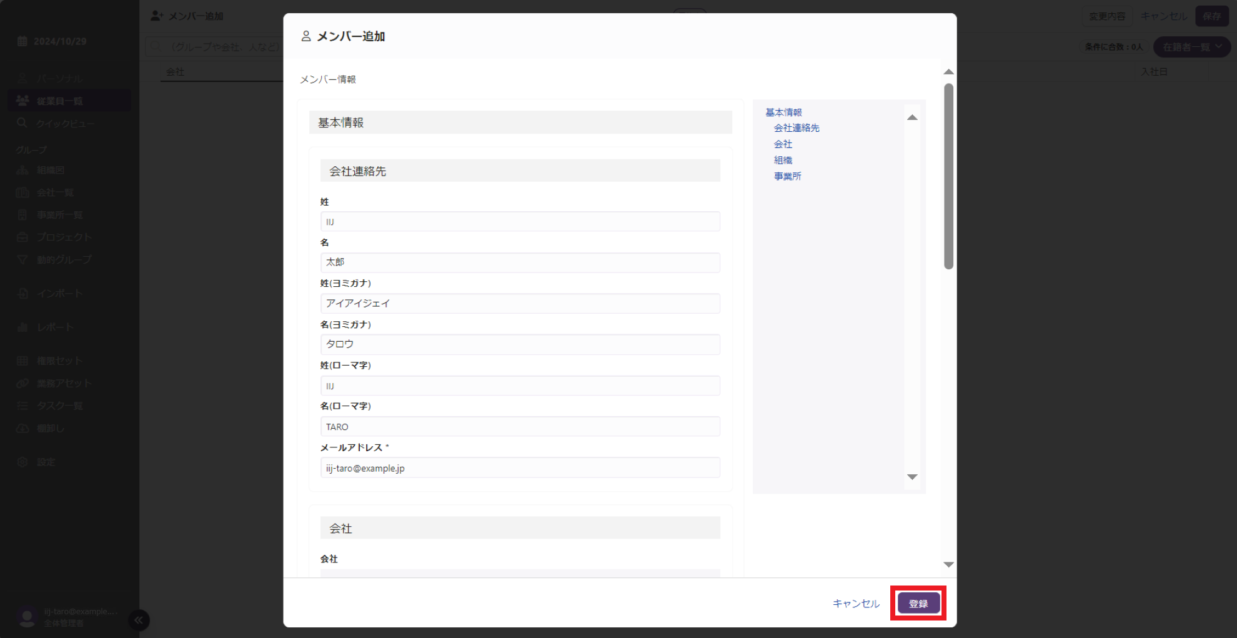Click the dialog's bottom scroll-down arrow
The width and height of the screenshot is (1237, 638).
click(948, 564)
